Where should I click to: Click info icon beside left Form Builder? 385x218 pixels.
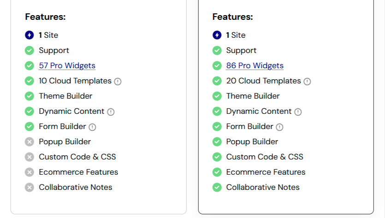[92, 127]
